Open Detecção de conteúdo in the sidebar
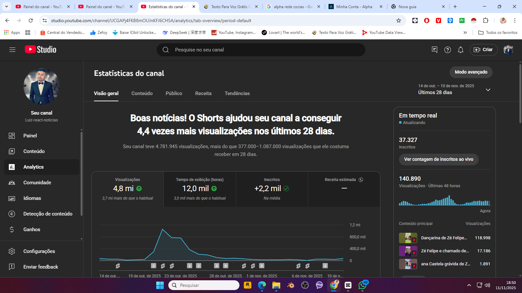This screenshot has height=293, width=522. [x=41, y=214]
